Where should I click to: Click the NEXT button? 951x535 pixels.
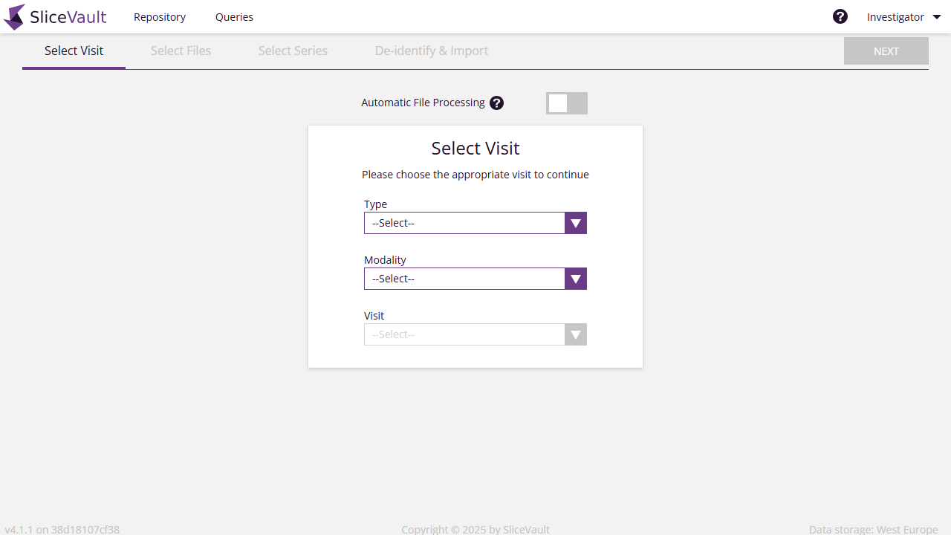tap(886, 51)
